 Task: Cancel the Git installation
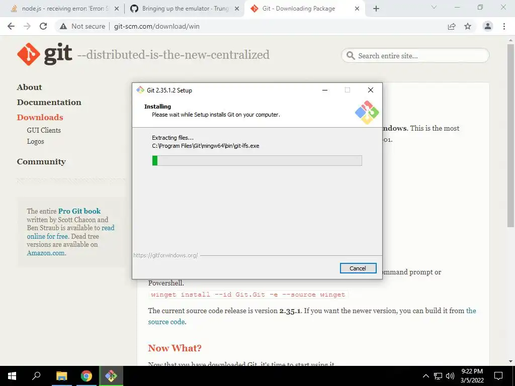pos(358,268)
